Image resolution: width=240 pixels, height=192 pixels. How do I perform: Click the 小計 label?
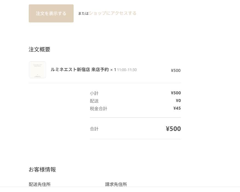pos(94,93)
